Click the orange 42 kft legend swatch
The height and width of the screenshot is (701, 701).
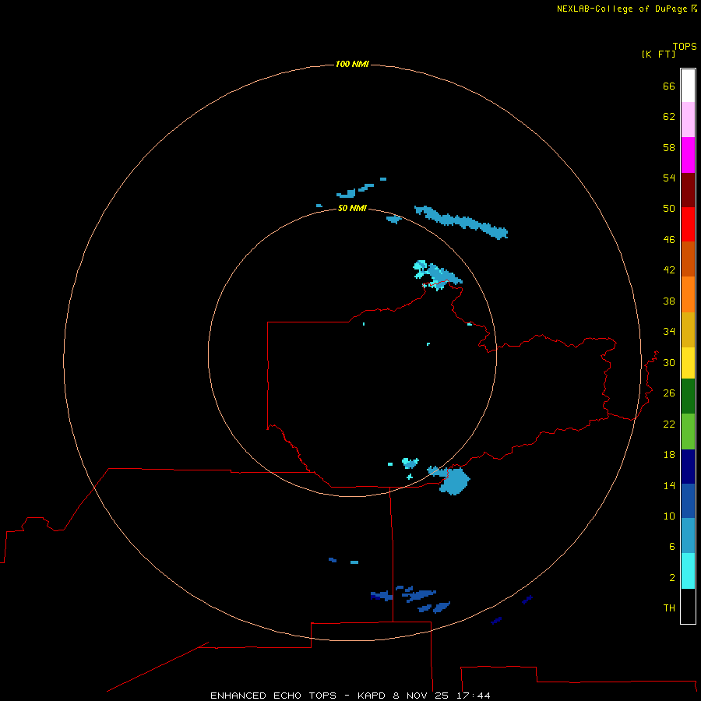[x=688, y=294]
